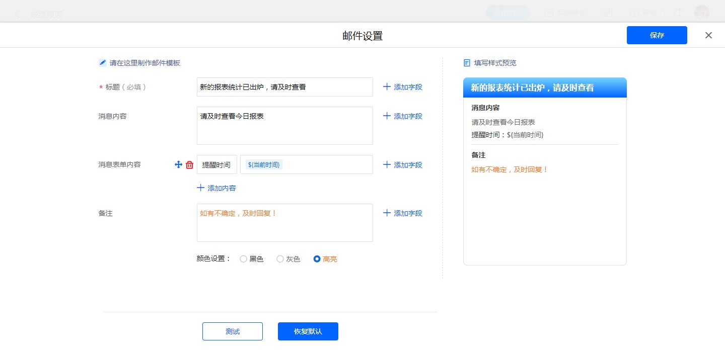Select the 黑色 color option
Image resolution: width=725 pixels, height=352 pixels.
244,259
